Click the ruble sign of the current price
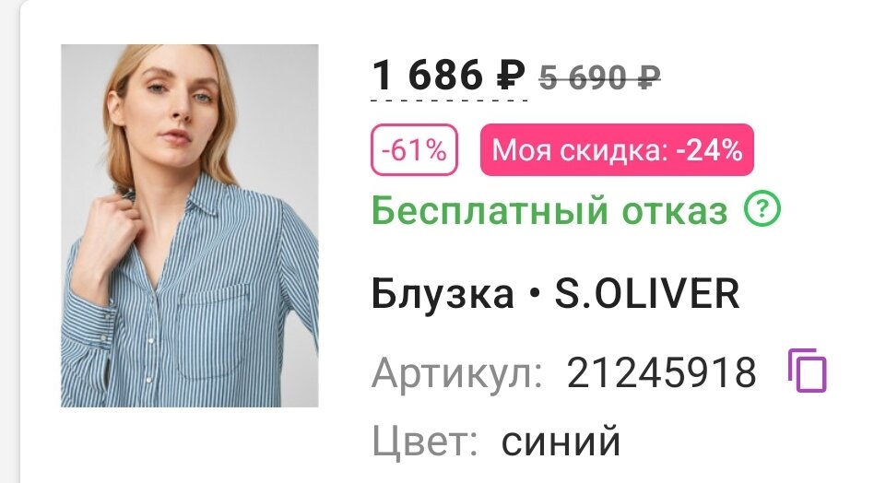The height and width of the screenshot is (483, 874). click(x=511, y=76)
